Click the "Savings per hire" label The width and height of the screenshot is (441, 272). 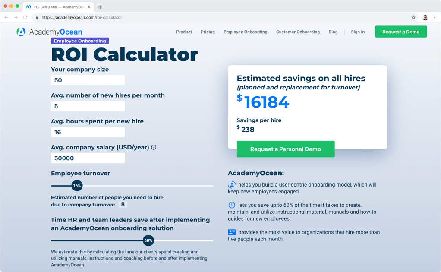click(x=259, y=120)
